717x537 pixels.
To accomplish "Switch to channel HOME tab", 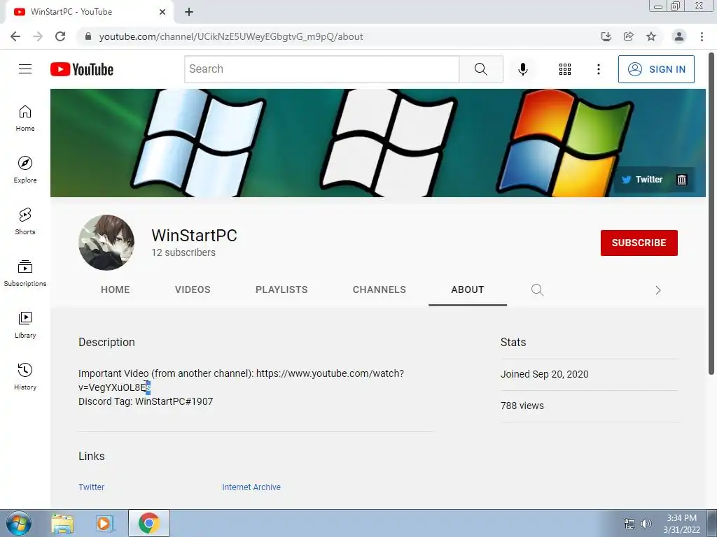I will [116, 289].
